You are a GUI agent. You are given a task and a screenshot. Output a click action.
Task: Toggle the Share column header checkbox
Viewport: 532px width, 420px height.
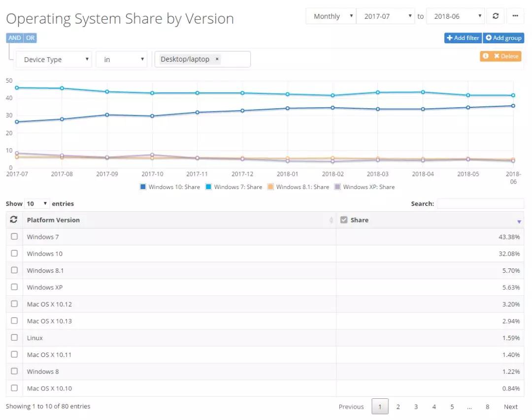click(x=344, y=220)
